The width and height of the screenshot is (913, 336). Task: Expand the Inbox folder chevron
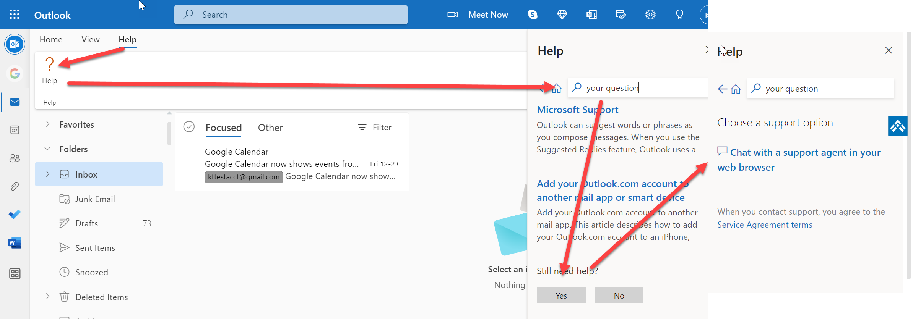click(x=47, y=174)
